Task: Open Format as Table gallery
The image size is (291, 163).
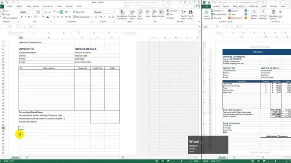Action: 132,14
